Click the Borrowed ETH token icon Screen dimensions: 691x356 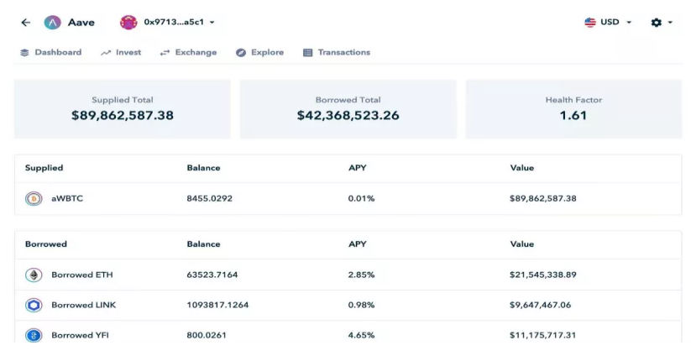(x=34, y=275)
